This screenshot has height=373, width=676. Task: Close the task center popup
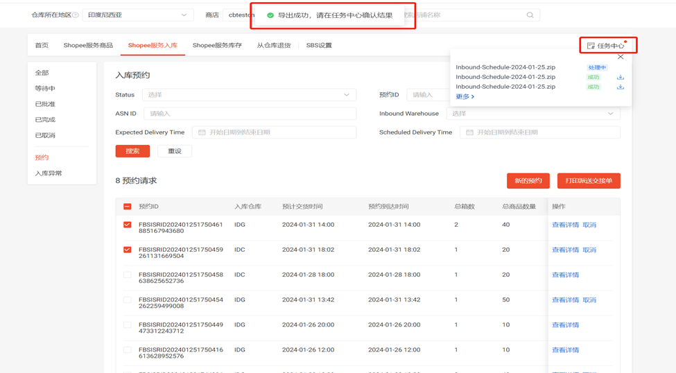[x=621, y=57]
